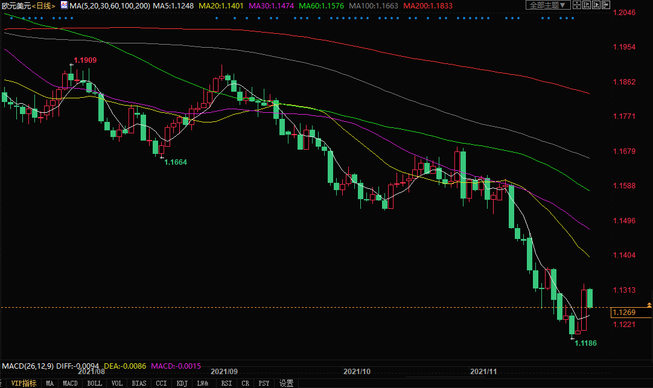Click the MACD(26,12,9) parameter label
The height and width of the screenshot is (388, 653).
[28, 366]
